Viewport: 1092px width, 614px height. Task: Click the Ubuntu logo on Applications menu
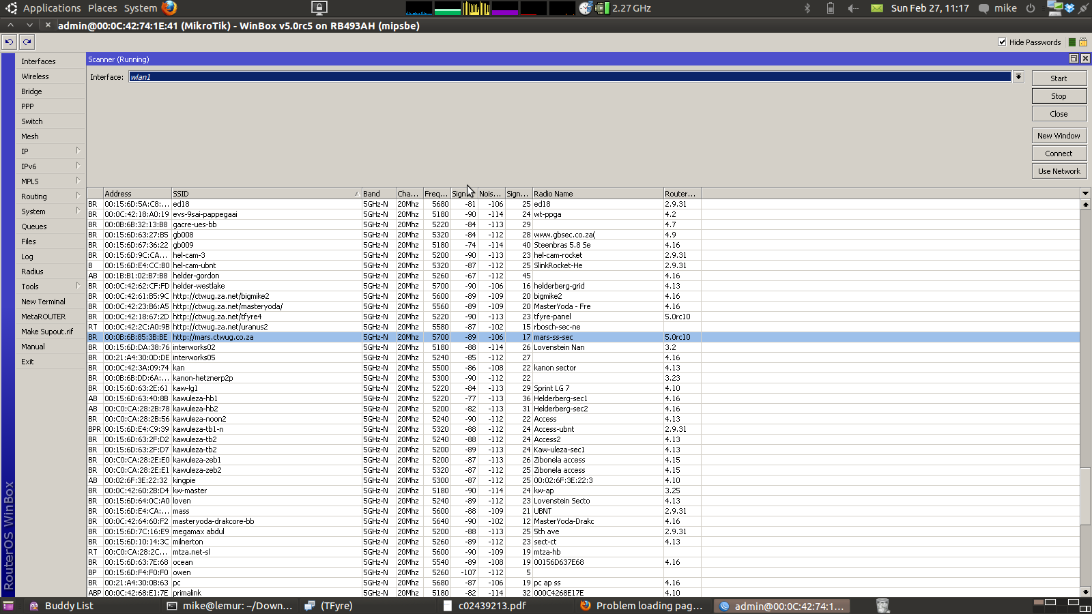click(x=11, y=8)
